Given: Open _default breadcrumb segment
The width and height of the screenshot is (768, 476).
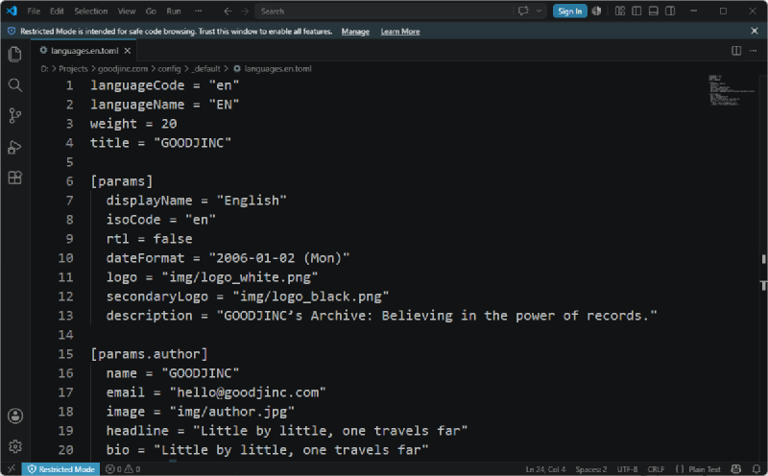Looking at the screenshot, I should point(205,68).
